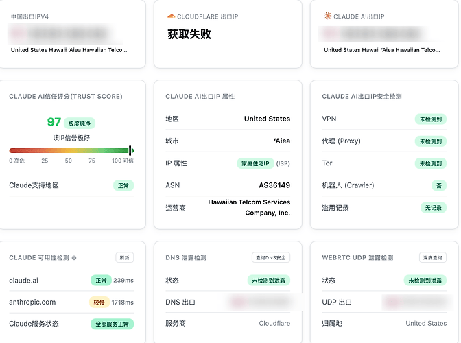Click the claude.ai row label

click(x=23, y=281)
